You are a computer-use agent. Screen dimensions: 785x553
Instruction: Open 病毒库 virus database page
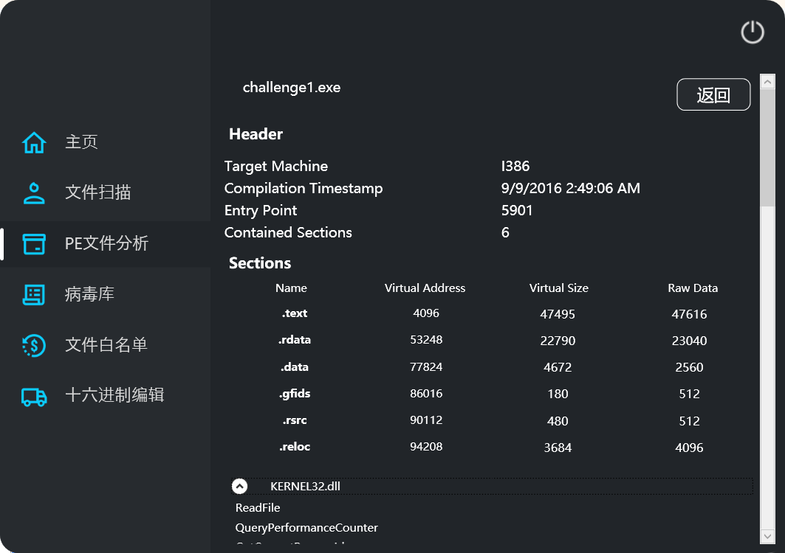(89, 295)
